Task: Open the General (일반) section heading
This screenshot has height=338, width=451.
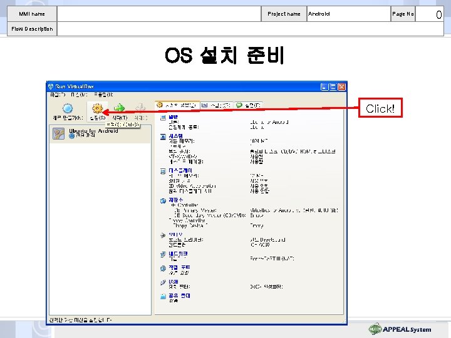Action: 173,117
